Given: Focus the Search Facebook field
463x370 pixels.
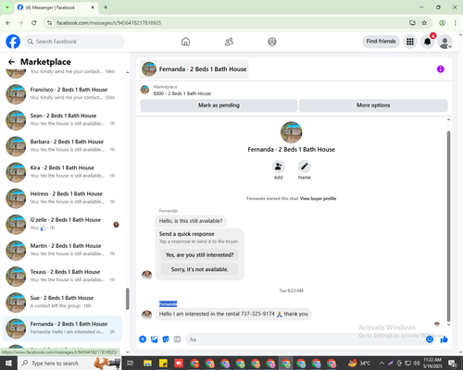Looking at the screenshot, I should tap(74, 42).
